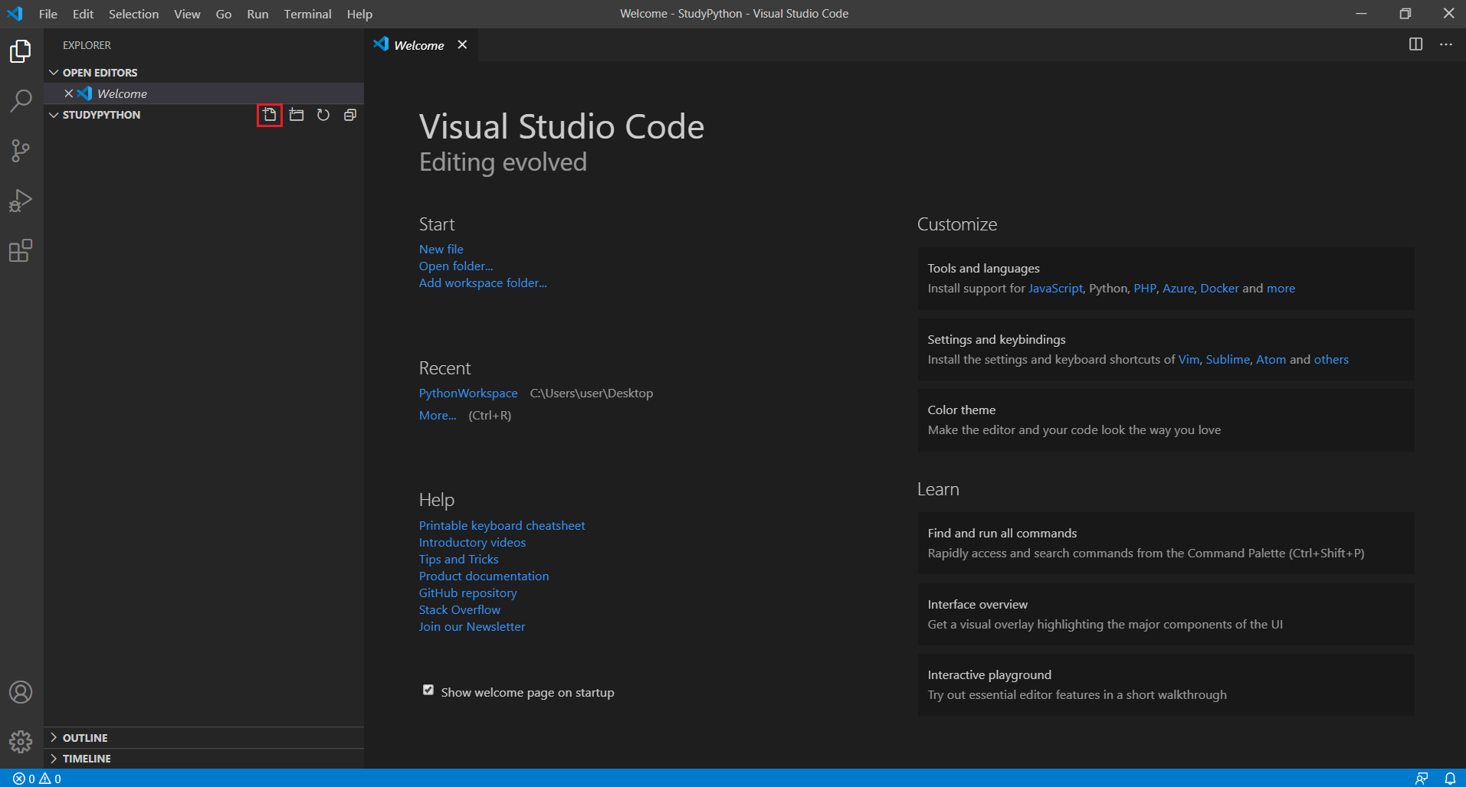Viewport: 1466px width, 787px height.
Task: Open Stack Overflow link
Action: 459,610
